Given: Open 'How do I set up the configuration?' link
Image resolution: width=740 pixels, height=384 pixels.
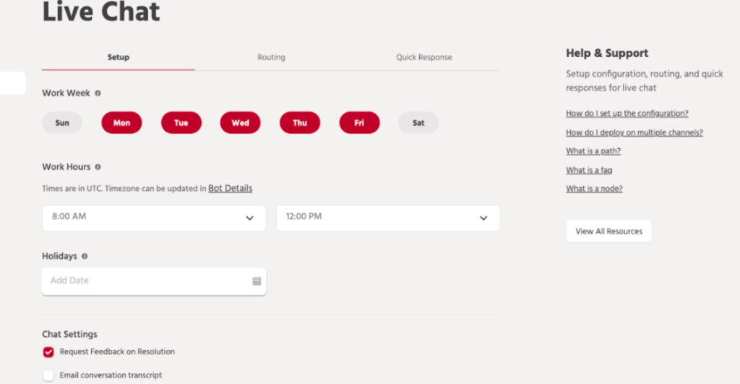Looking at the screenshot, I should click(627, 114).
